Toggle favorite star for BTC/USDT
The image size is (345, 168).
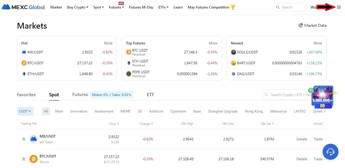pyautogui.click(x=23, y=159)
